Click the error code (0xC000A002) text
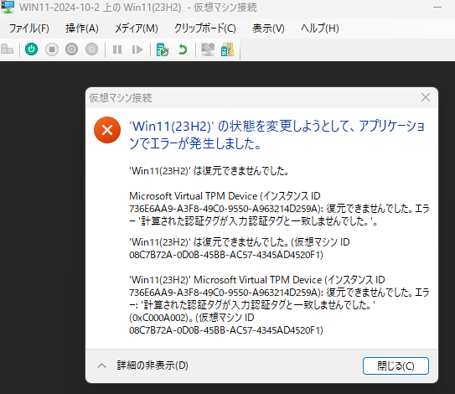Image resolution: width=455 pixels, height=394 pixels. point(159,318)
